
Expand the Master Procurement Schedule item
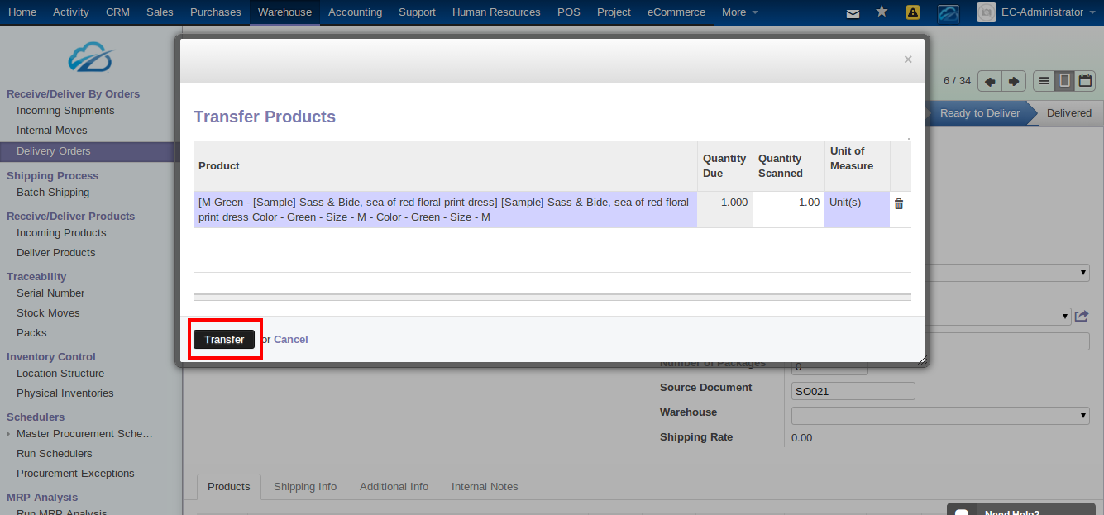[7, 433]
